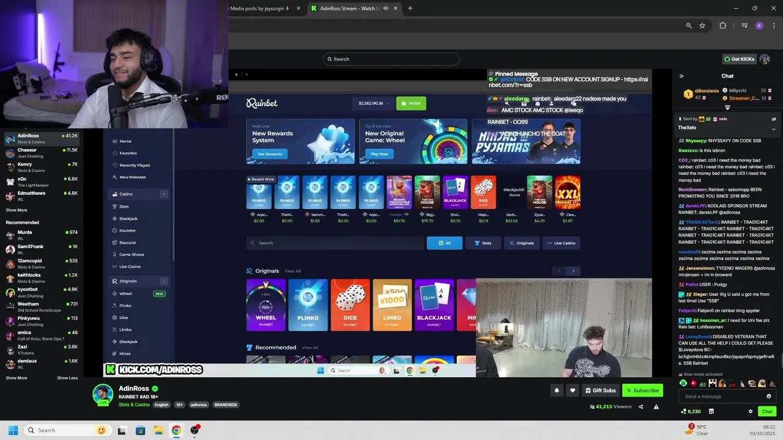Image resolution: width=783 pixels, height=440 pixels.
Task: Click AdinRoss channel avatar with LIVE badge
Action: click(103, 395)
